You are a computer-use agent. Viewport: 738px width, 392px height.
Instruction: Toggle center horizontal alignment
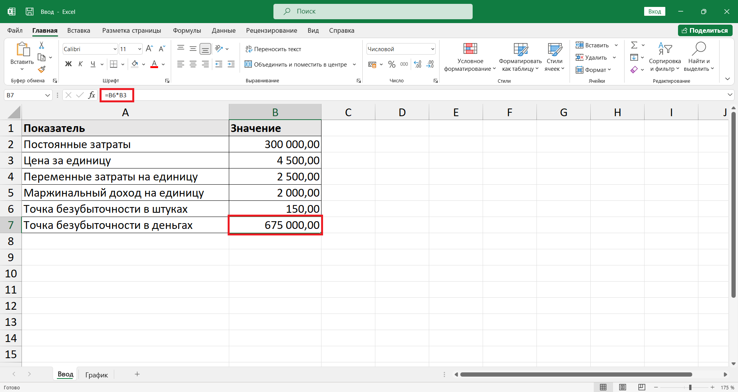pyautogui.click(x=193, y=64)
